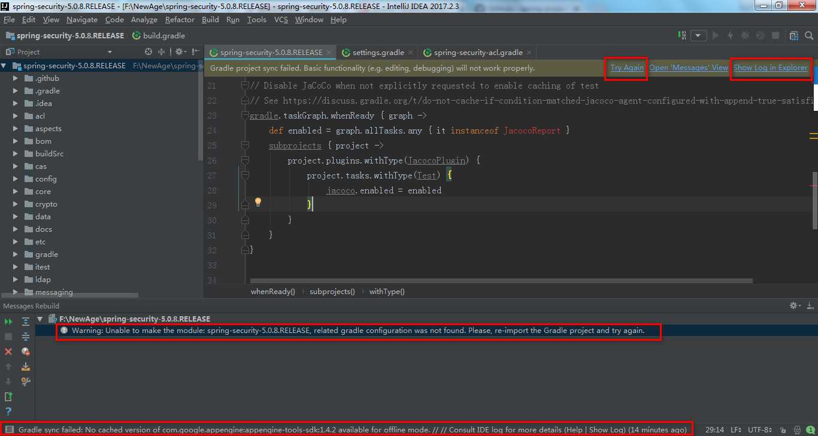Click the Try Again link

[627, 68]
